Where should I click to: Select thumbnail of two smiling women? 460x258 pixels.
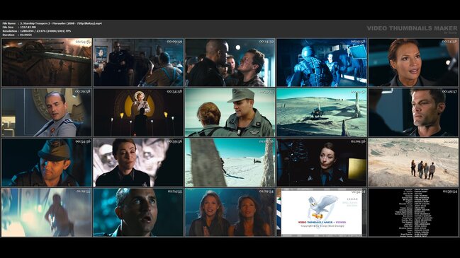coord(230,212)
